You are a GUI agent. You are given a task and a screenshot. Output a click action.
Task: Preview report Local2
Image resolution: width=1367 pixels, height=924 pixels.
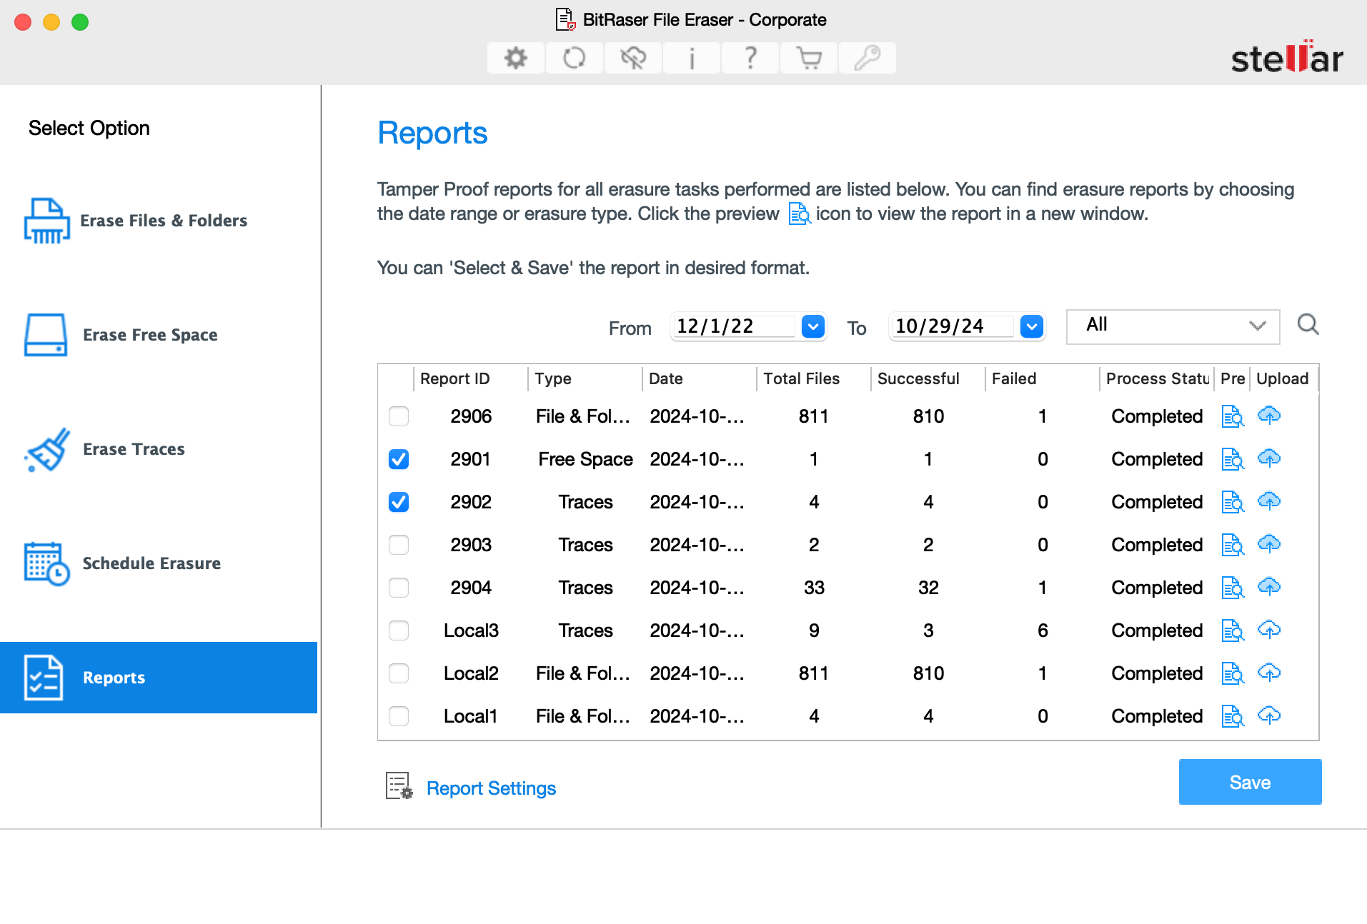pyautogui.click(x=1233, y=673)
